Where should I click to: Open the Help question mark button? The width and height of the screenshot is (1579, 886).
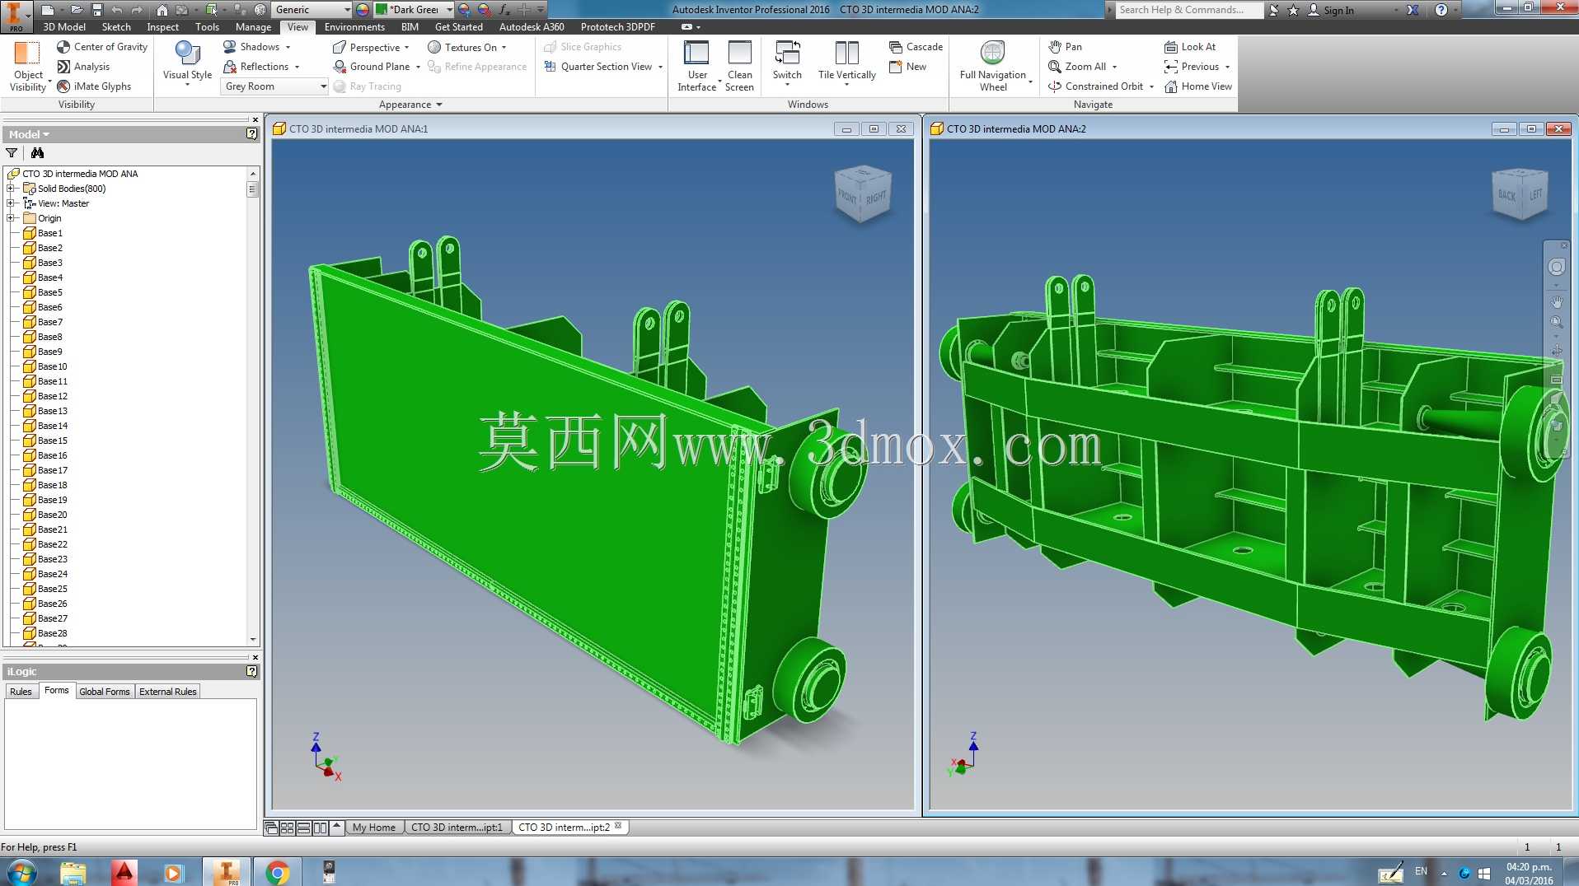coord(1441,10)
